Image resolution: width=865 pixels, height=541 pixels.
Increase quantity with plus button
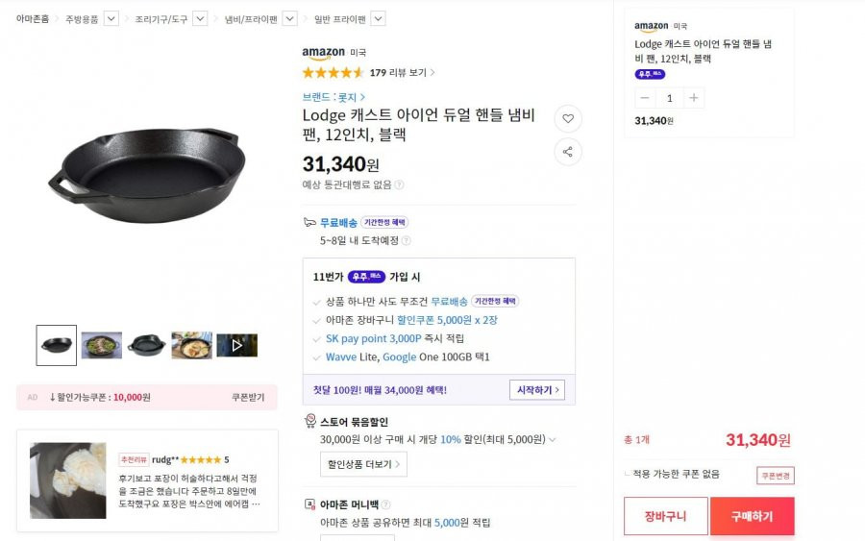coord(693,98)
